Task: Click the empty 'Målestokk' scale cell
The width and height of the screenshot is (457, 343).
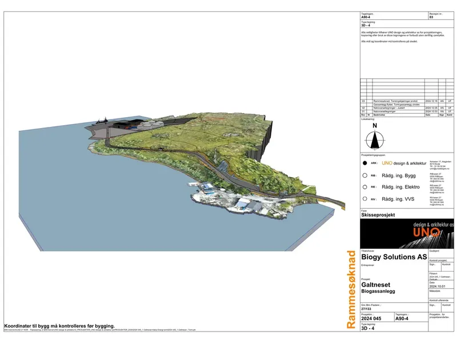Action: coord(441,294)
